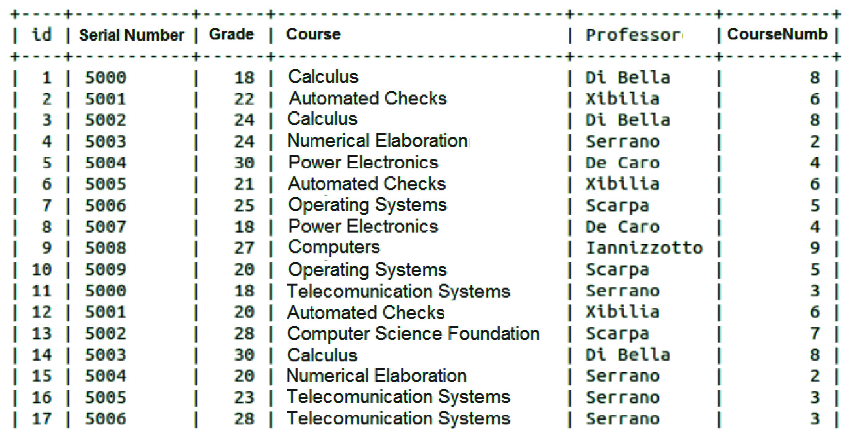Select grade 25 in row 7

tap(244, 205)
